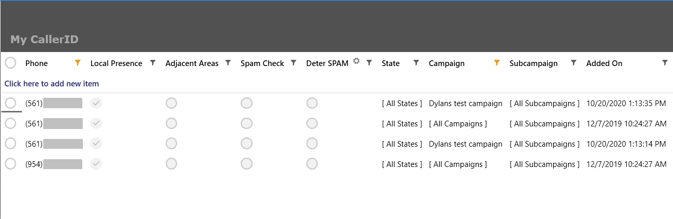Open the State column filter
This screenshot has width=673, height=219.
[416, 63]
